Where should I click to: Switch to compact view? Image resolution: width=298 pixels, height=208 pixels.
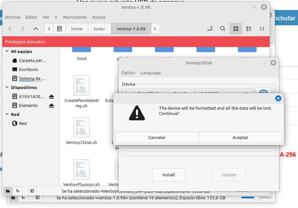point(262,29)
